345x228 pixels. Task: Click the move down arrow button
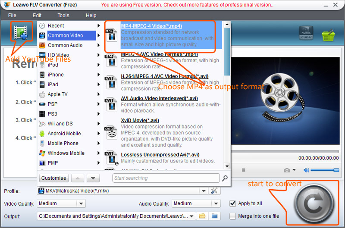[x=93, y=178]
